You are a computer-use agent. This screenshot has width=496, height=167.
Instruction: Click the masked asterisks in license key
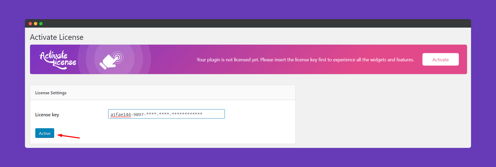click(174, 114)
